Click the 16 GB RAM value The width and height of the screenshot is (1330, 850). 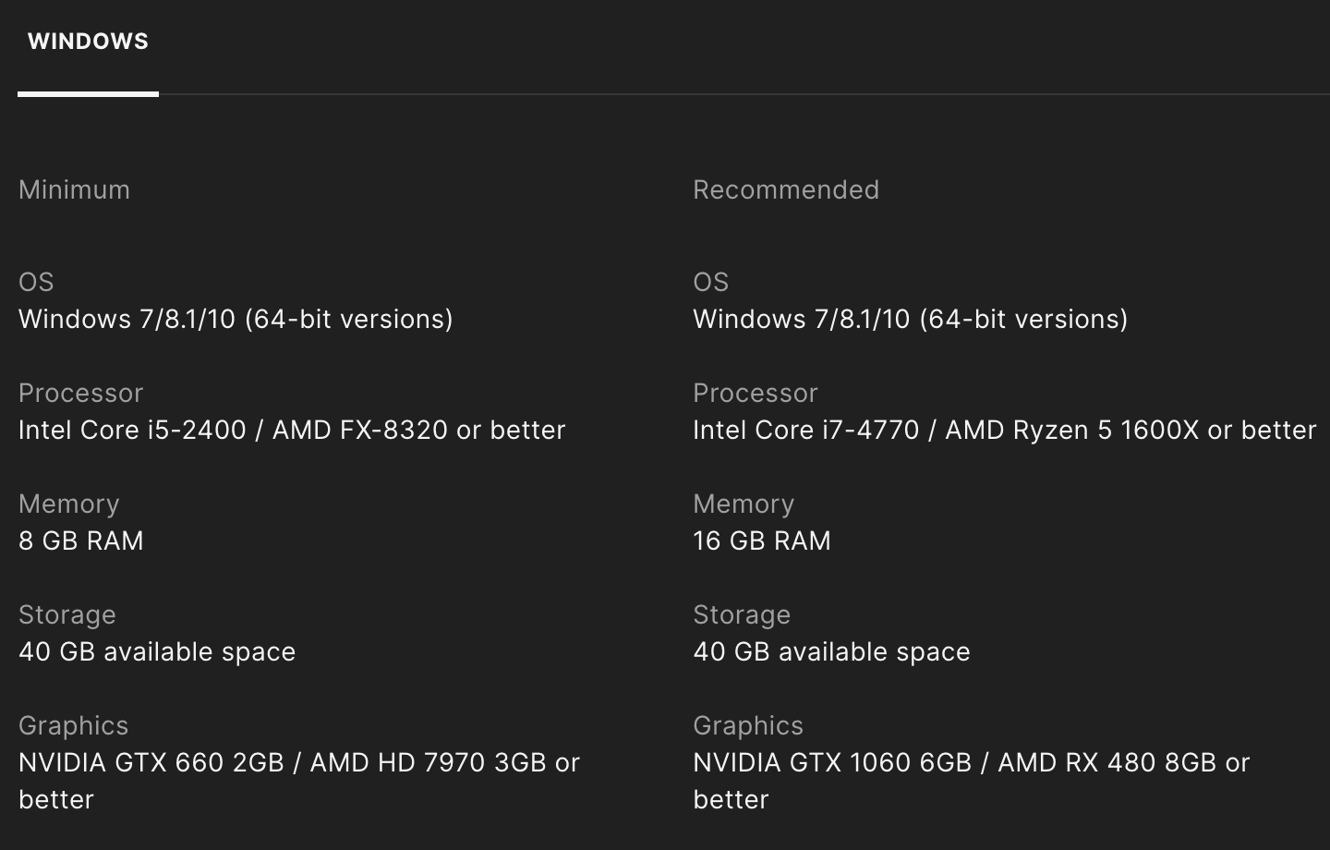click(762, 540)
